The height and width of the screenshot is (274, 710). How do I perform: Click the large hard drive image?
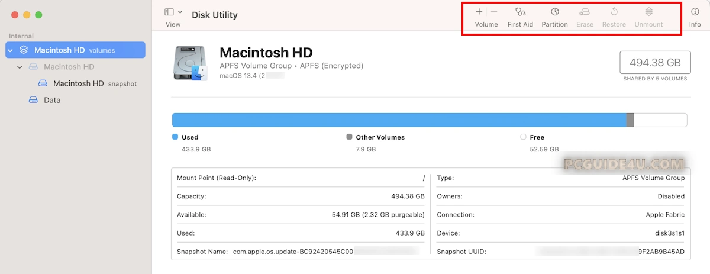(x=191, y=63)
